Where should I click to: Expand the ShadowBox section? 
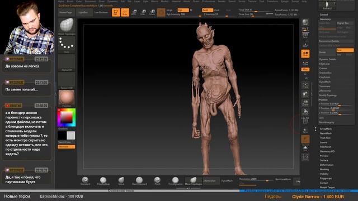[x=325, y=73]
